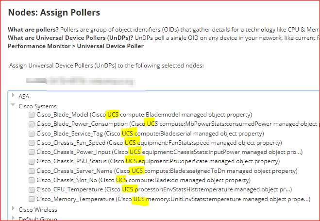This screenshot has height=221, width=320.
Task: Select the Default Group label
Action: 38,219
